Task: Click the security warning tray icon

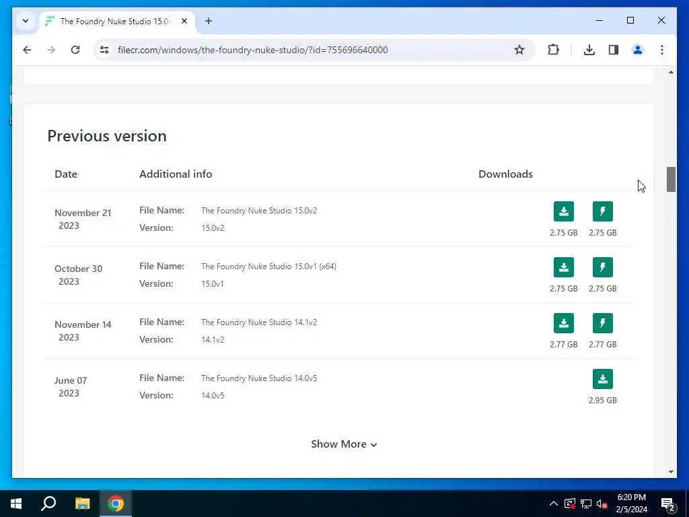Action: click(569, 504)
